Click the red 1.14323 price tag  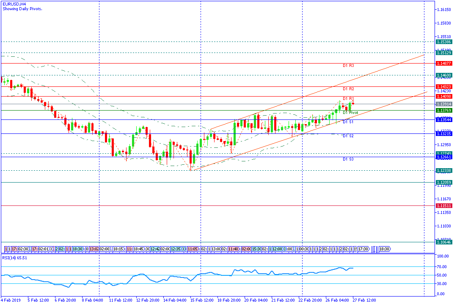pos(444,87)
